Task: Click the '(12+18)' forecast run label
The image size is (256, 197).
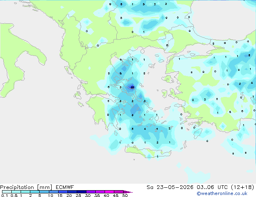Action: click(x=243, y=187)
